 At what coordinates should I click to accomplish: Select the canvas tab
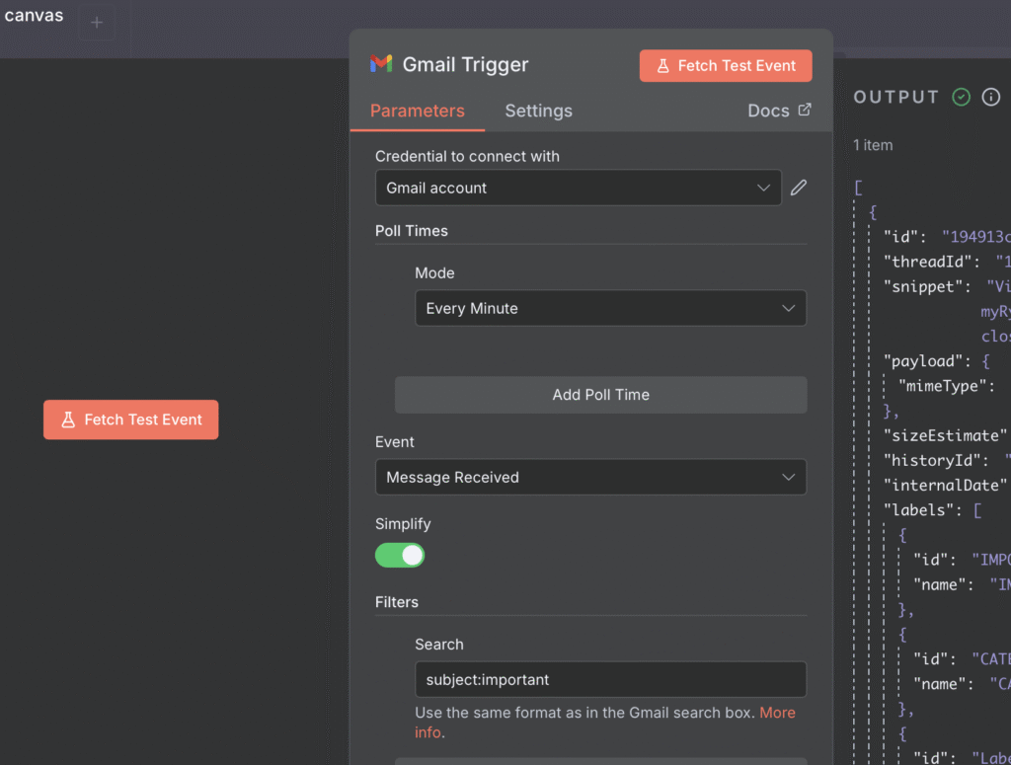pos(35,16)
